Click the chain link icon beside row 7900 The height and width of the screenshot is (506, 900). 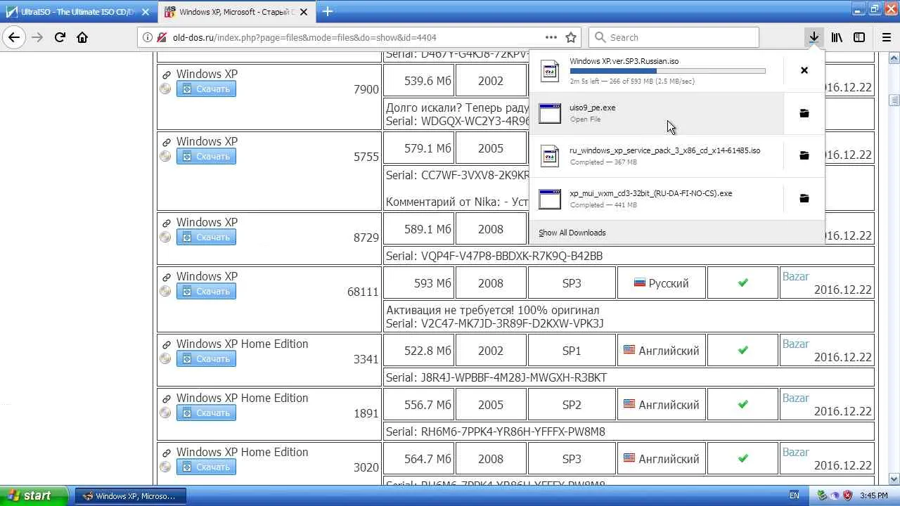coord(166,74)
